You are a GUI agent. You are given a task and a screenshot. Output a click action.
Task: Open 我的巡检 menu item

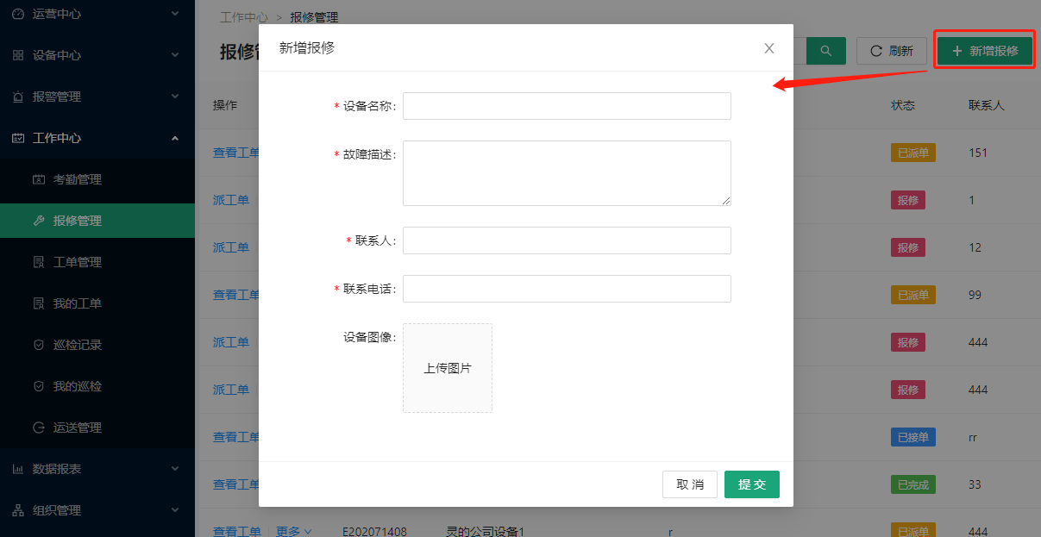77,386
